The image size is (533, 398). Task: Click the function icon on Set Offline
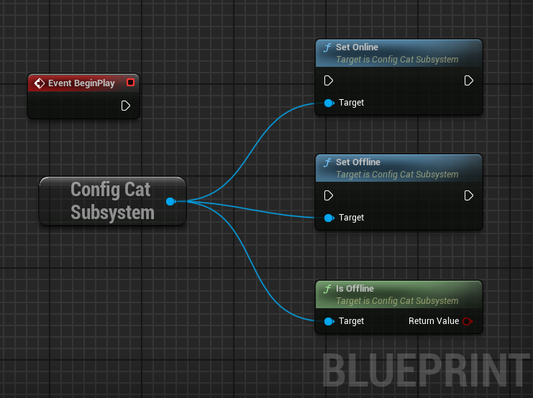(x=327, y=162)
